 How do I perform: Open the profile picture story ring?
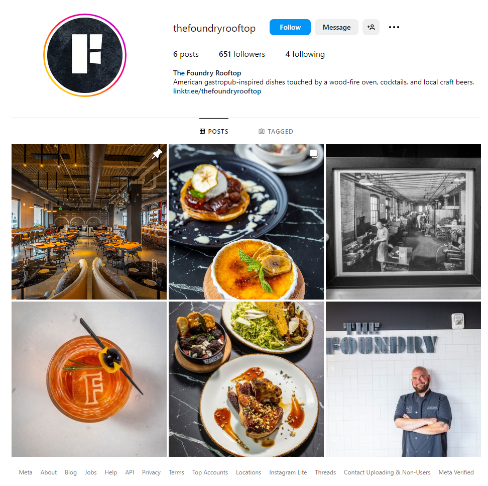pos(85,55)
